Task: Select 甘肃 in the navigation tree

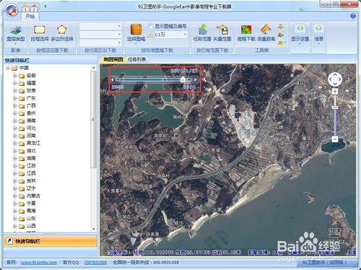Action: point(31,90)
